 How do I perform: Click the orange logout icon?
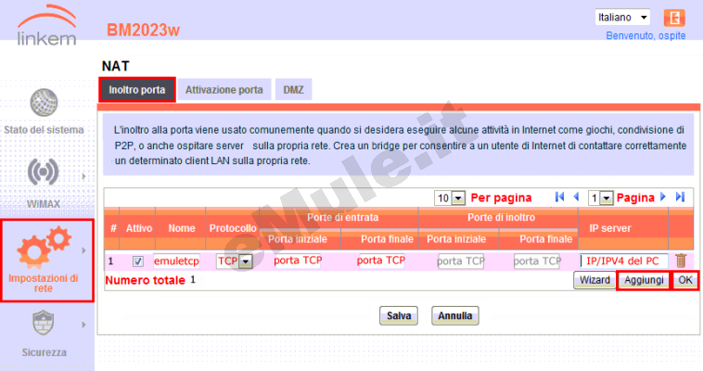[x=674, y=18]
